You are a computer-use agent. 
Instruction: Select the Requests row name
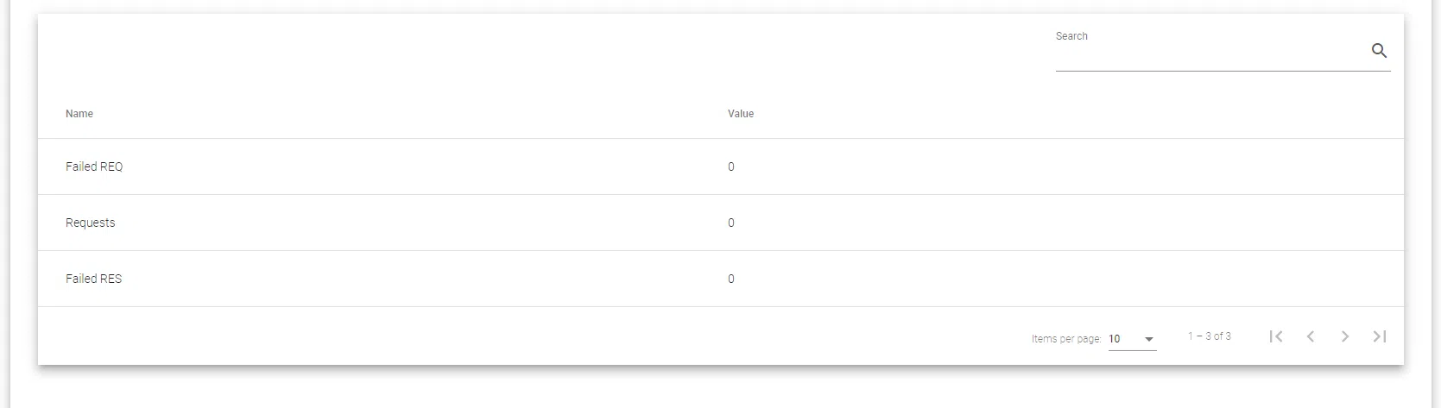[x=91, y=223]
